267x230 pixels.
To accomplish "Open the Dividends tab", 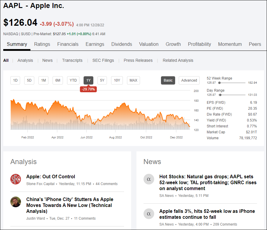I will (122, 44).
